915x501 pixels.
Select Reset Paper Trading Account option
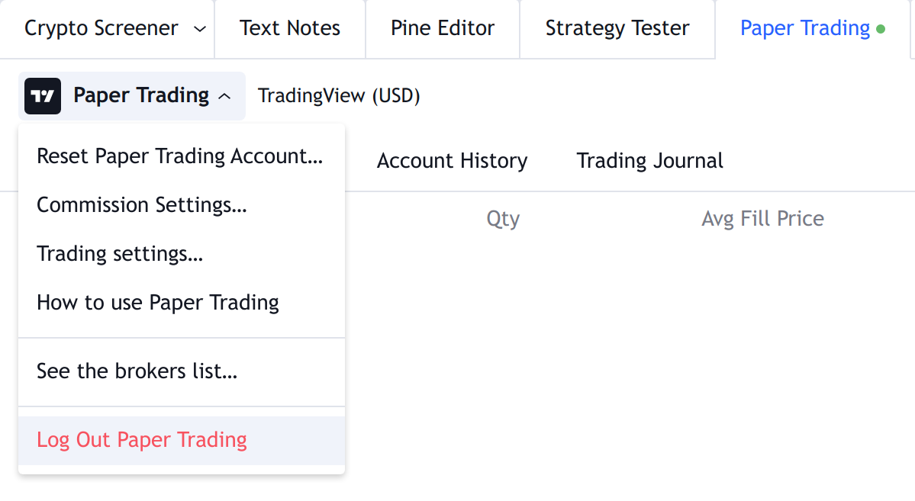click(182, 156)
